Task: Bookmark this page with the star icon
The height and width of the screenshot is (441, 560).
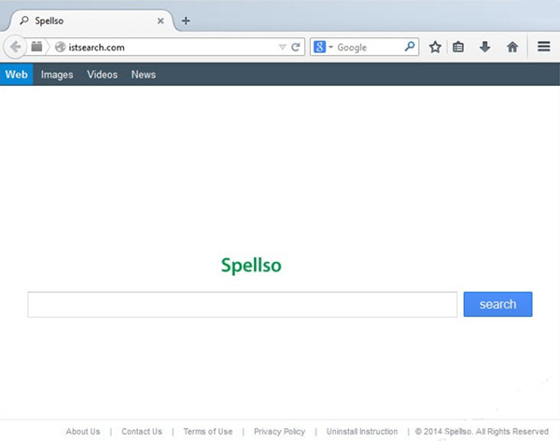Action: coord(435,47)
